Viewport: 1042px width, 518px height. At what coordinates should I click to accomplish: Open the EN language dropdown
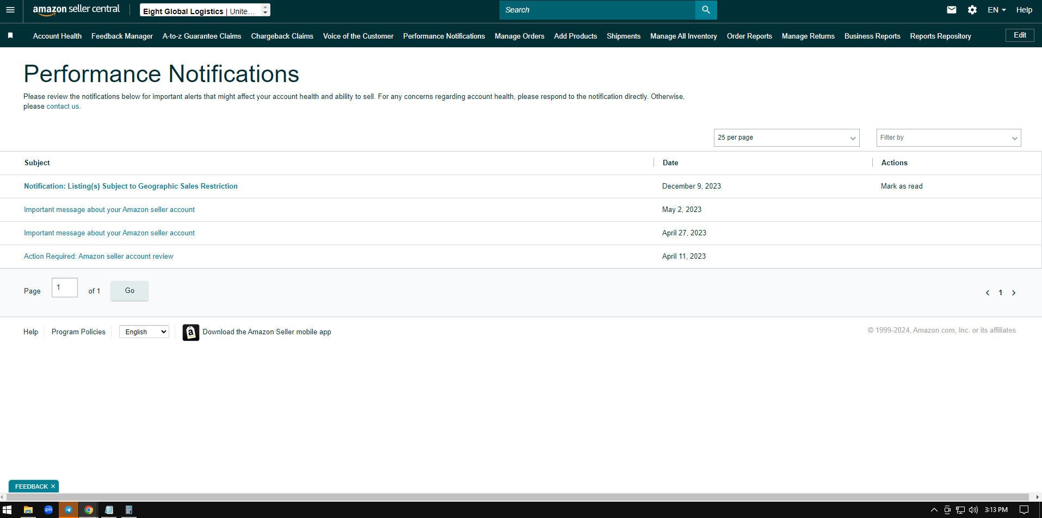[x=997, y=10]
